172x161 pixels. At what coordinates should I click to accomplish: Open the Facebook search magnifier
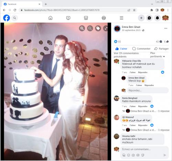click(x=14, y=18)
